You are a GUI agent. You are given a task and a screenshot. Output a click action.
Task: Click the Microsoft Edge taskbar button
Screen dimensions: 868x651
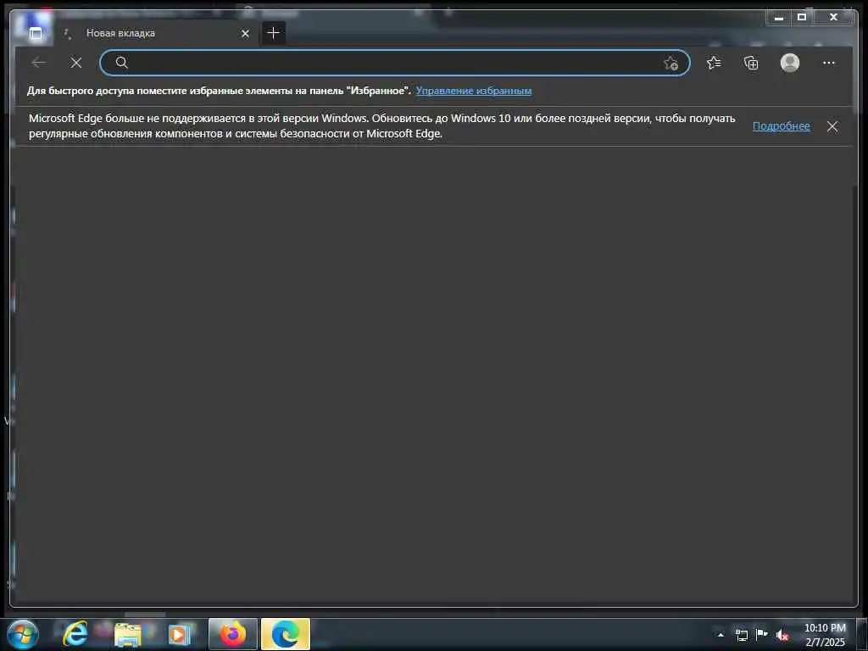286,634
